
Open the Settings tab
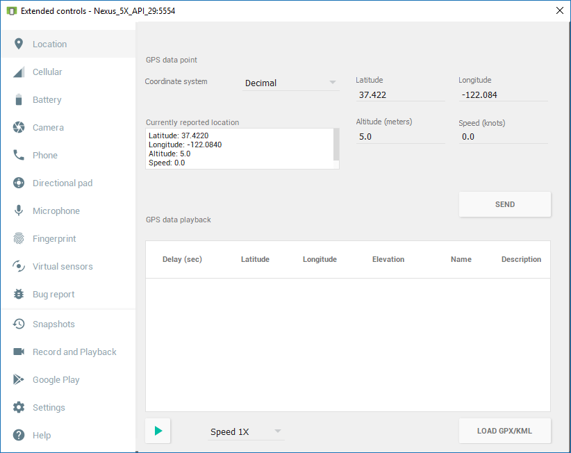click(68, 407)
